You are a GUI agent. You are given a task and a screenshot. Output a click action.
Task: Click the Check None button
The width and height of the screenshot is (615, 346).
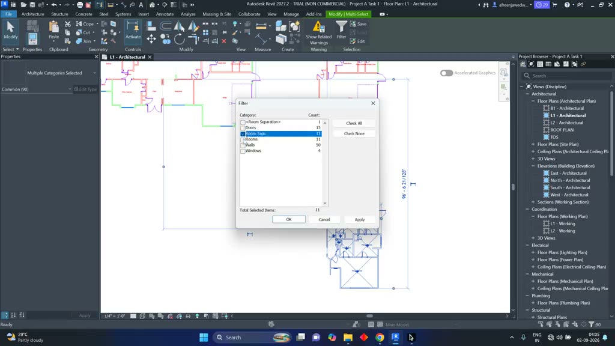(x=354, y=133)
